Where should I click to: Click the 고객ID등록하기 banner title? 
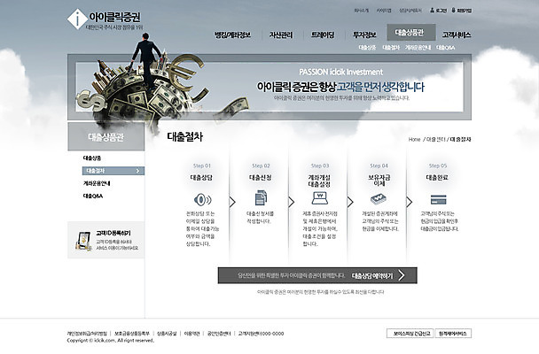click(x=113, y=234)
